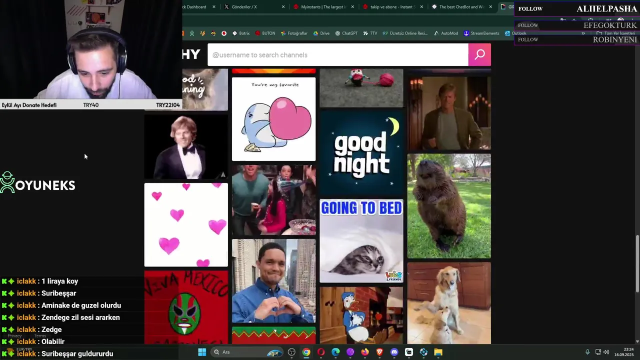Image resolution: width=640 pixels, height=360 pixels.
Task: Close the takip ve abone tab
Action: (421, 7)
